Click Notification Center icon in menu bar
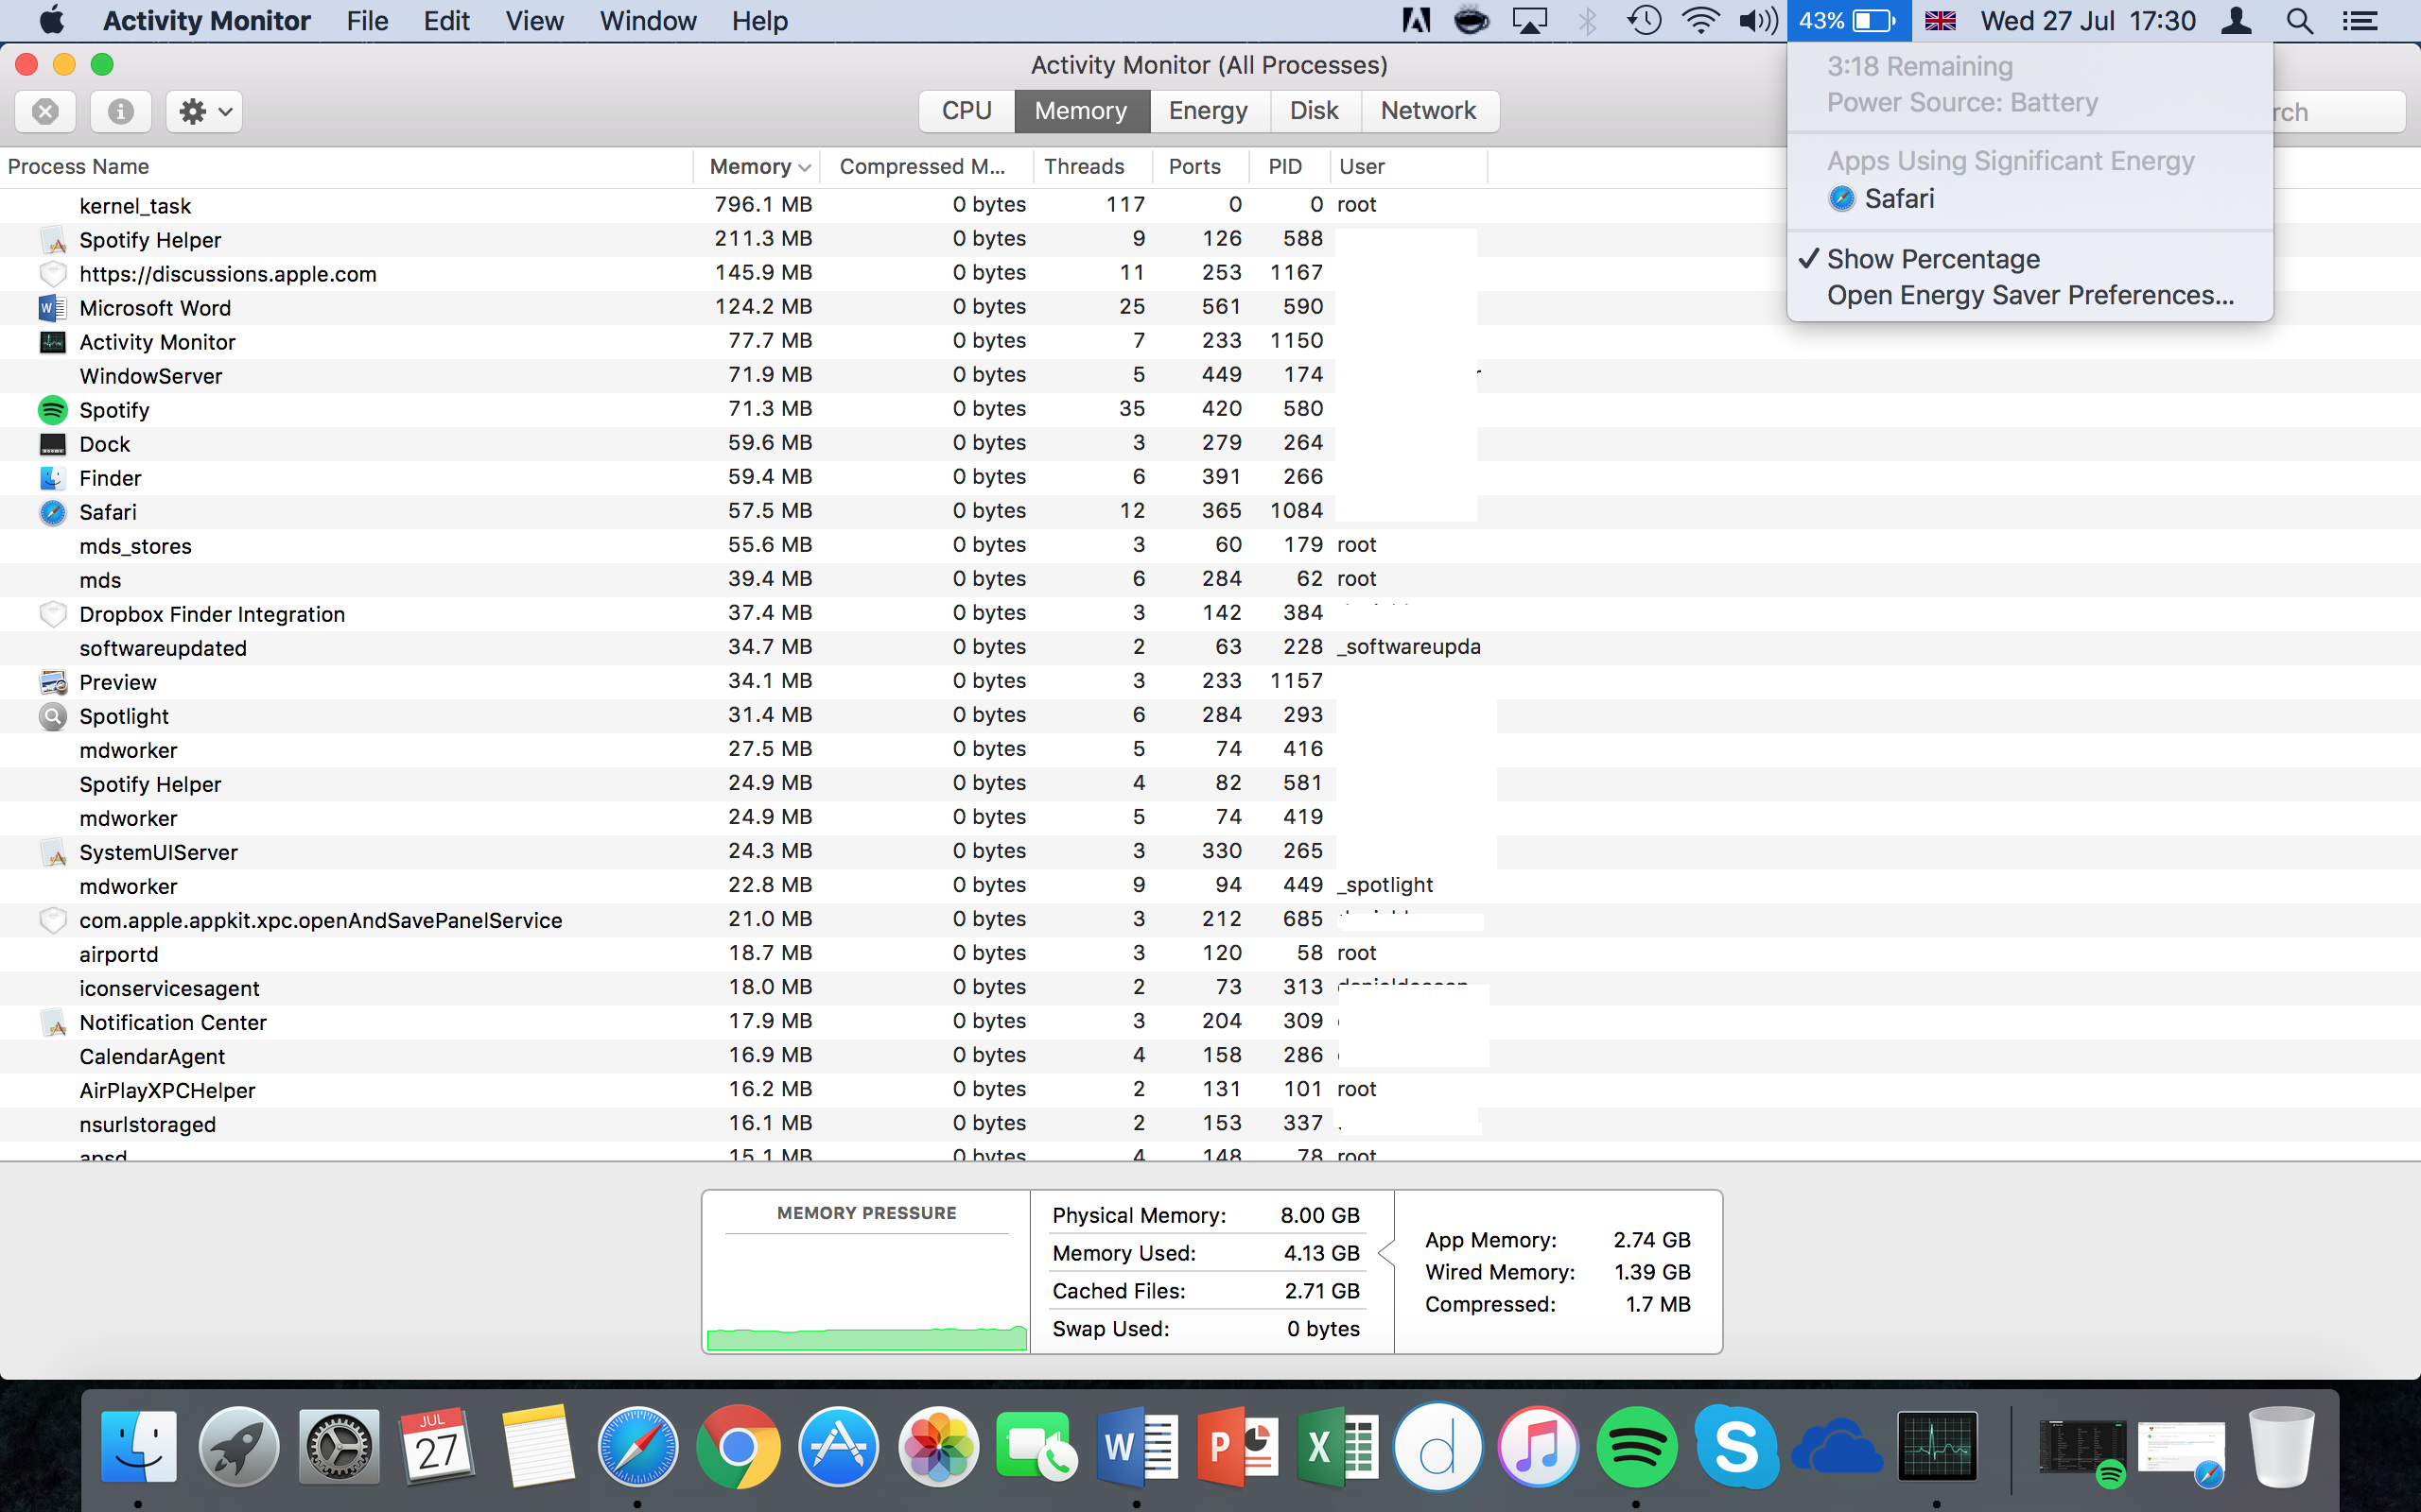The width and height of the screenshot is (2421, 1512). tap(2361, 20)
